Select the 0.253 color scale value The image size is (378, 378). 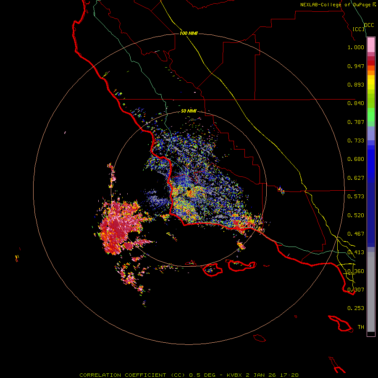pos(356,308)
